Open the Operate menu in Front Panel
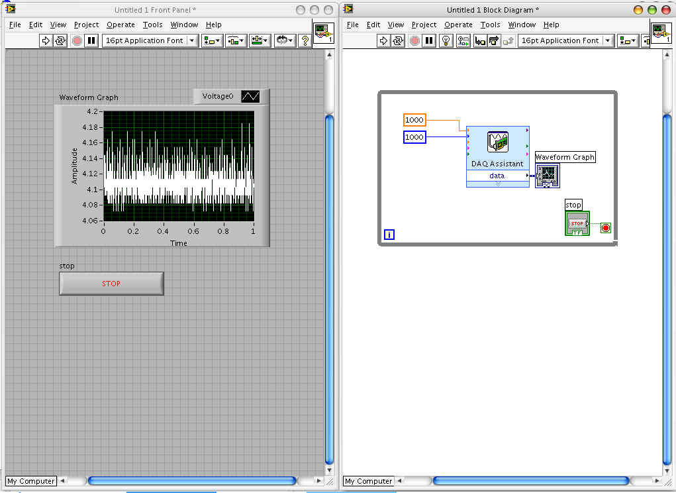 pyautogui.click(x=121, y=25)
